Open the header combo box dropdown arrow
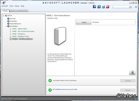 pyautogui.click(x=130, y=7)
